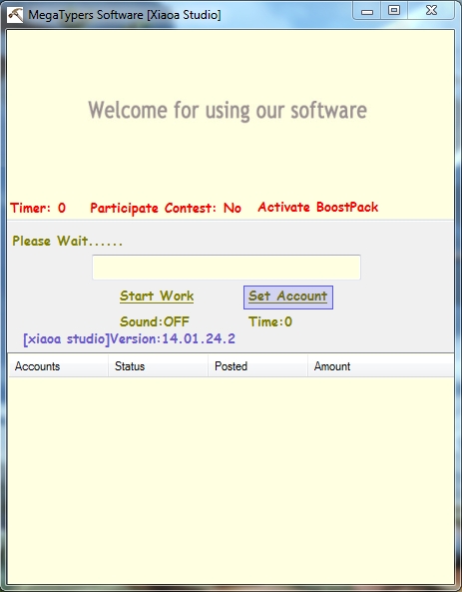Close the MegaTypers Software window
This screenshot has width=462, height=592.
point(431,11)
